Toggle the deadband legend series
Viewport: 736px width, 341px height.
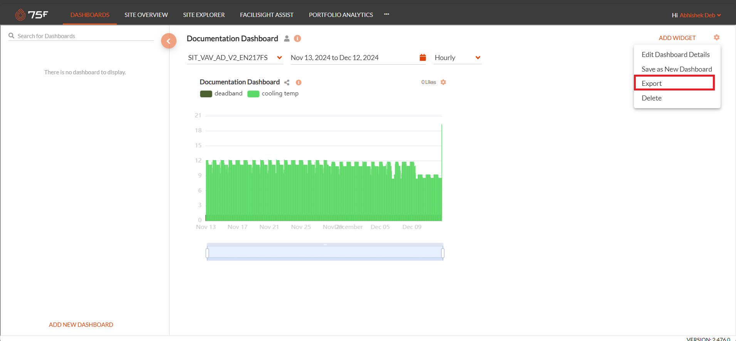point(221,94)
